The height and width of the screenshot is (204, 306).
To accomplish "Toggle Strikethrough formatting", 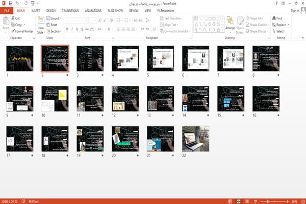I will point(87,29).
